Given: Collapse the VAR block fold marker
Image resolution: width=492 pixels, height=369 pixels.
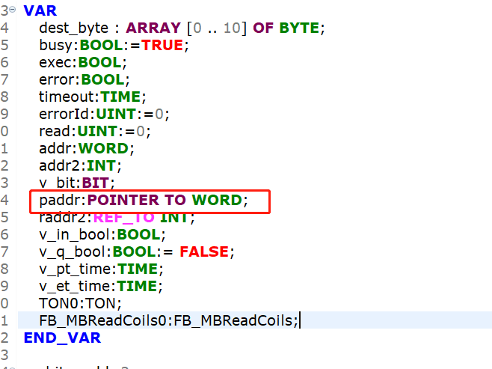Looking at the screenshot, I should [12, 10].
